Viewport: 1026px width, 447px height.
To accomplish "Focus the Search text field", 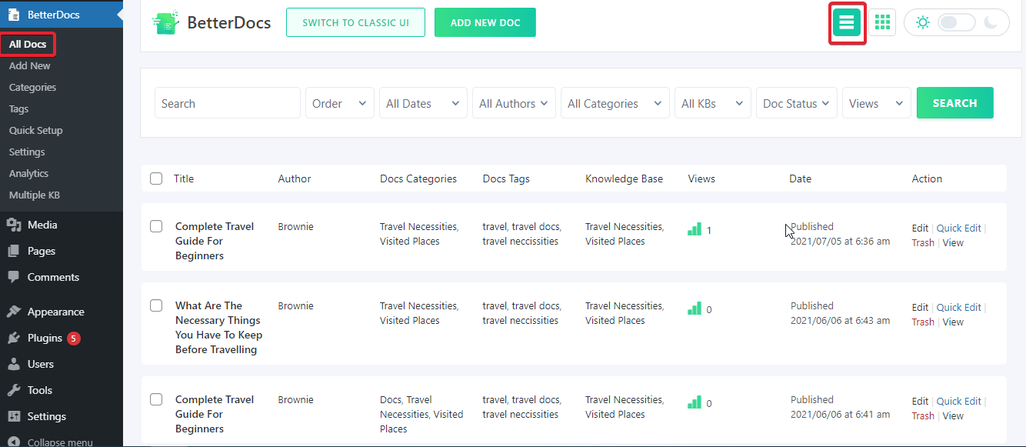I will click(228, 103).
